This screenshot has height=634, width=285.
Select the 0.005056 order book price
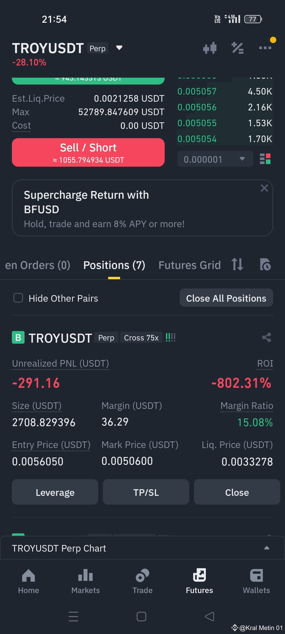point(197,107)
